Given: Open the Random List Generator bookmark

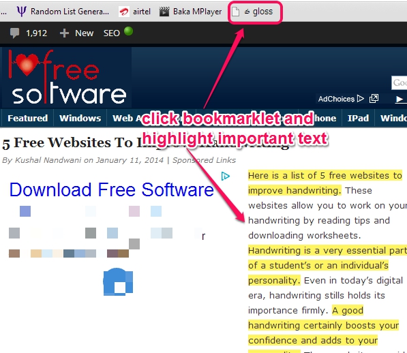Looking at the screenshot, I should pos(63,12).
